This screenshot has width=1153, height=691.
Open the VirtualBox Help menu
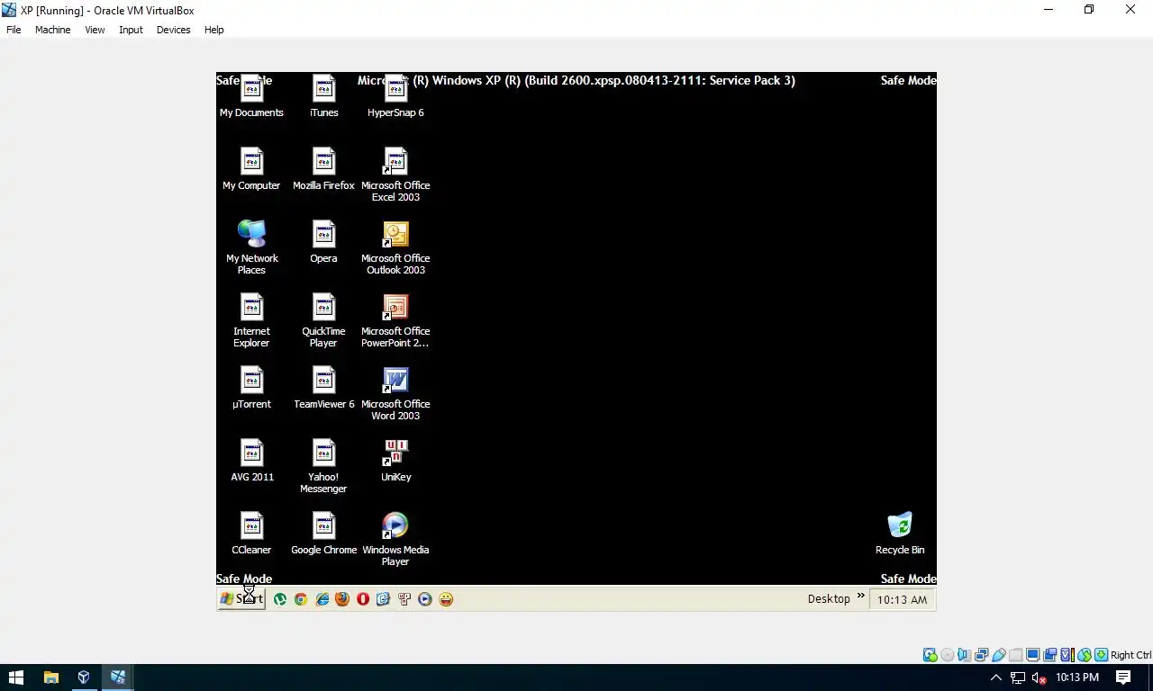click(213, 30)
